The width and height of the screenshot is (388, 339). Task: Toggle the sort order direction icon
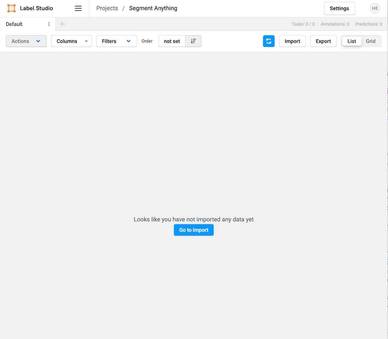point(193,41)
